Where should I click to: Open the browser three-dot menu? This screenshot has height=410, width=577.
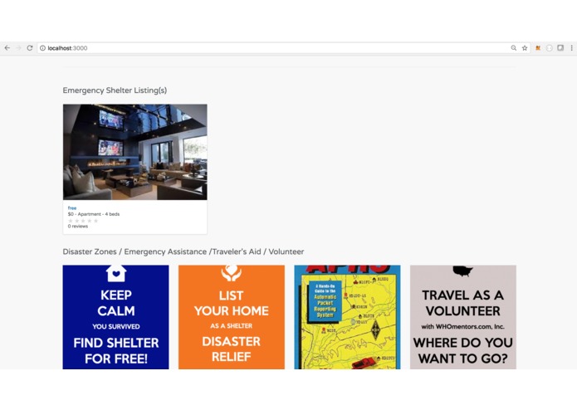pos(571,48)
